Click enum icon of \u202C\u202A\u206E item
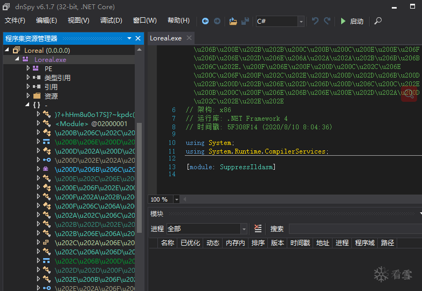 click(46, 242)
